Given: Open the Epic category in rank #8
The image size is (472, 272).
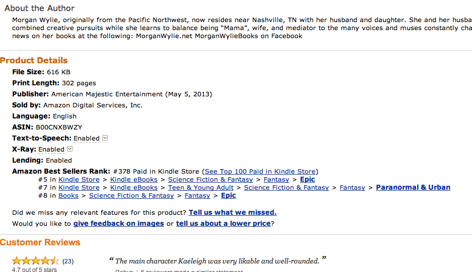Looking at the screenshot, I should (x=228, y=195).
